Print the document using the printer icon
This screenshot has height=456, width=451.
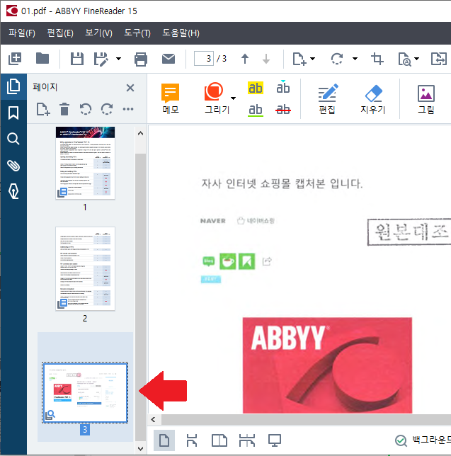point(141,59)
